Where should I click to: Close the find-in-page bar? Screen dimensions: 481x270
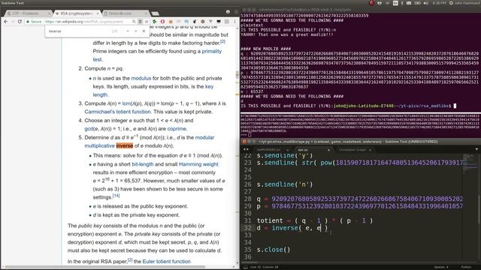tap(144, 31)
